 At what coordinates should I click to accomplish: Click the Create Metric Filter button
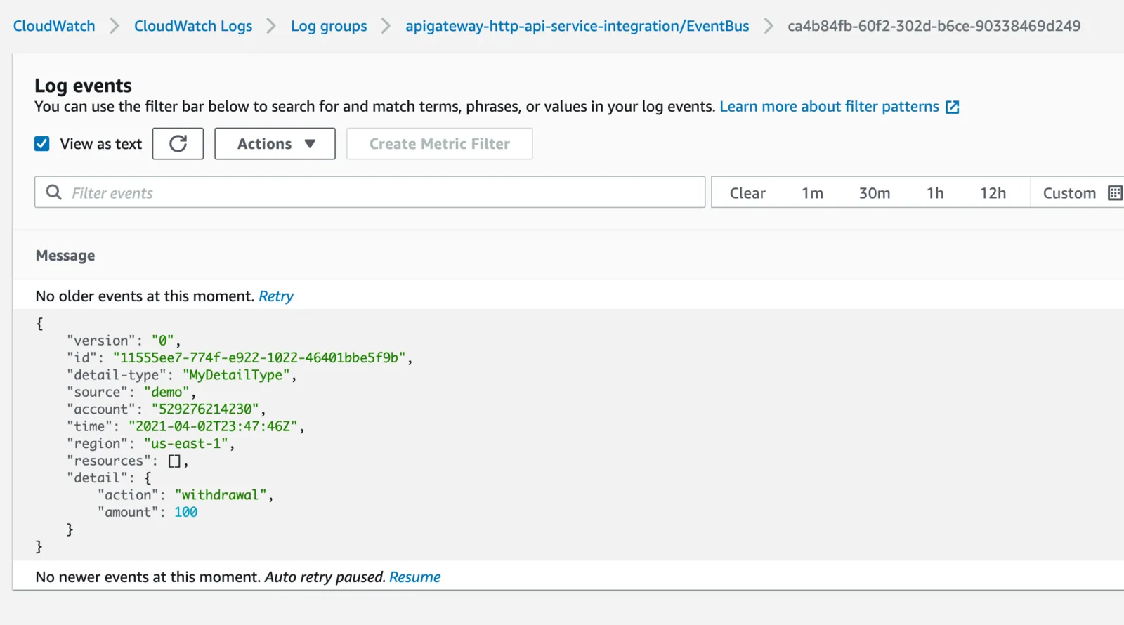click(x=440, y=144)
